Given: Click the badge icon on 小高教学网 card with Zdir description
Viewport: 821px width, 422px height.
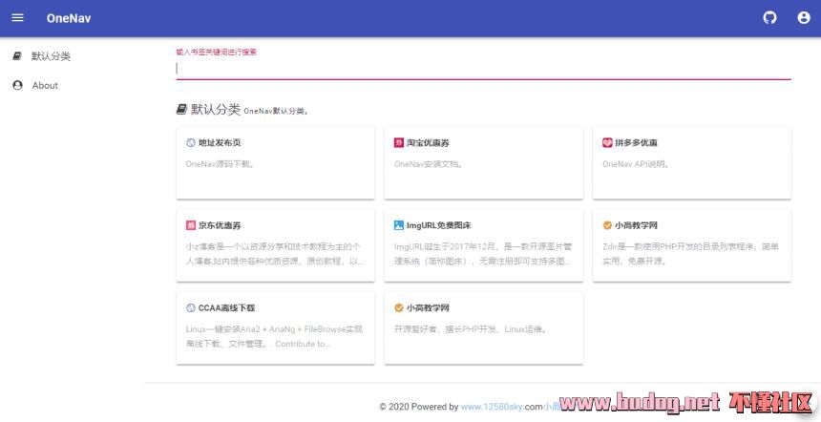Looking at the screenshot, I should click(x=607, y=225).
